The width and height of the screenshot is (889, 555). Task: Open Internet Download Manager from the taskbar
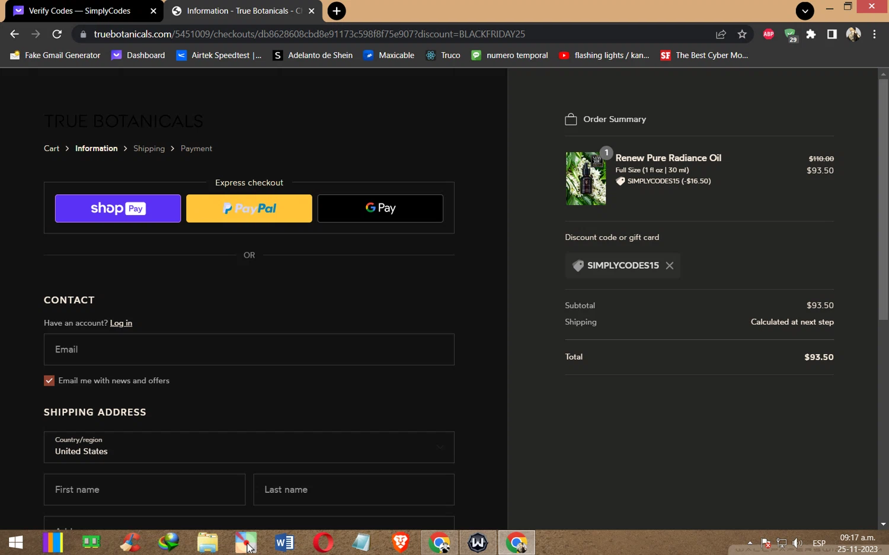tap(169, 543)
